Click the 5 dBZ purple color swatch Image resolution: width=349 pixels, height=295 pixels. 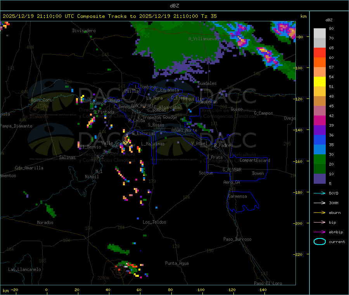[x=320, y=179]
